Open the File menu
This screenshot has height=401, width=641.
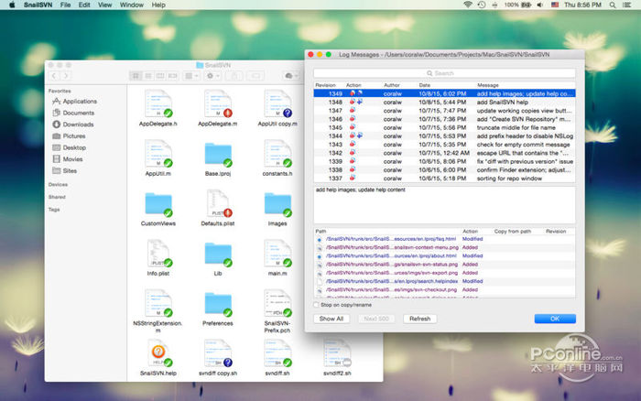[x=65, y=5]
